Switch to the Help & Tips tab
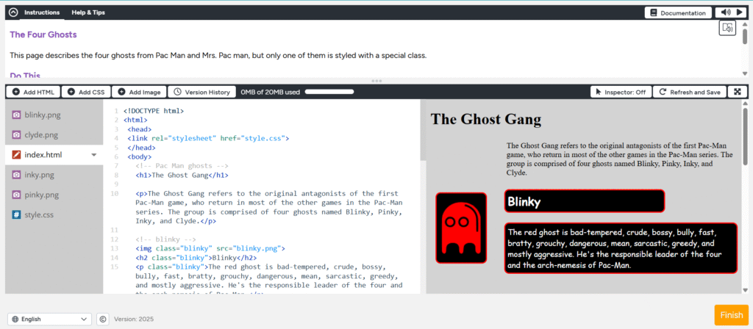 88,12
